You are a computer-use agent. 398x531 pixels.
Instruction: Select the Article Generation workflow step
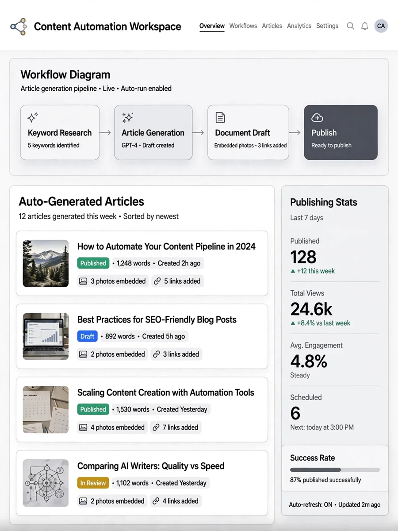tap(153, 132)
